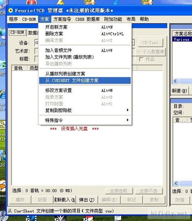Click the Feurio window title icon
Image resolution: width=192 pixels, height=221 pixels.
tap(11, 11)
